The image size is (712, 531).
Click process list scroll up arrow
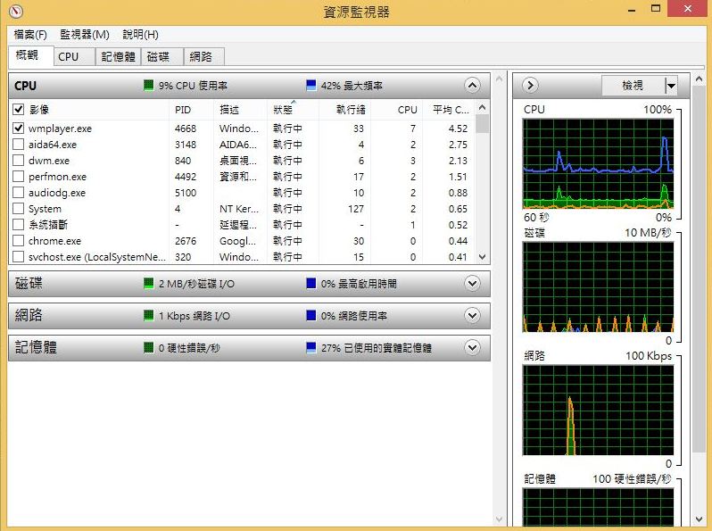pos(482,108)
